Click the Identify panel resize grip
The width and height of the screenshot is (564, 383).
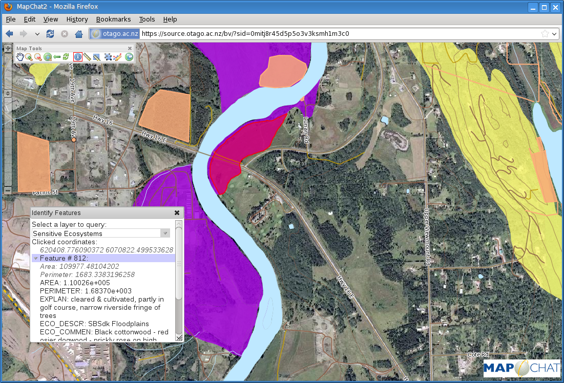(179, 338)
